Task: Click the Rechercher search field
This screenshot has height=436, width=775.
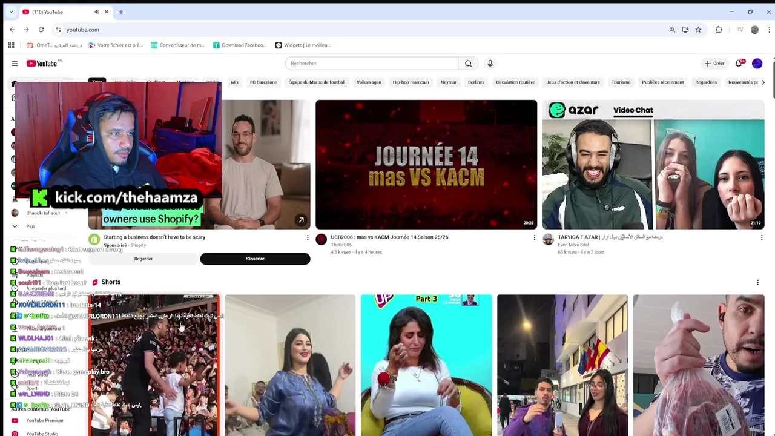Action: [372, 64]
